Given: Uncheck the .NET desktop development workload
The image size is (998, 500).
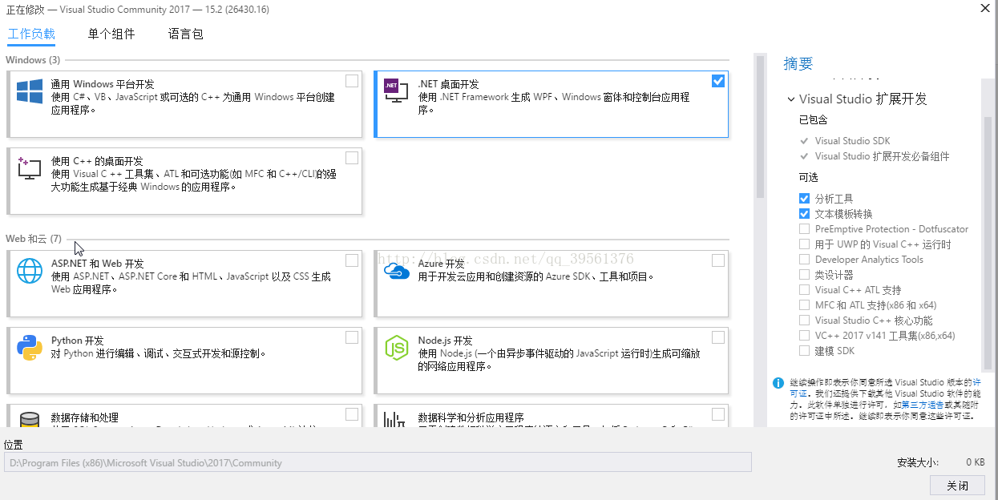Looking at the screenshot, I should coord(718,81).
